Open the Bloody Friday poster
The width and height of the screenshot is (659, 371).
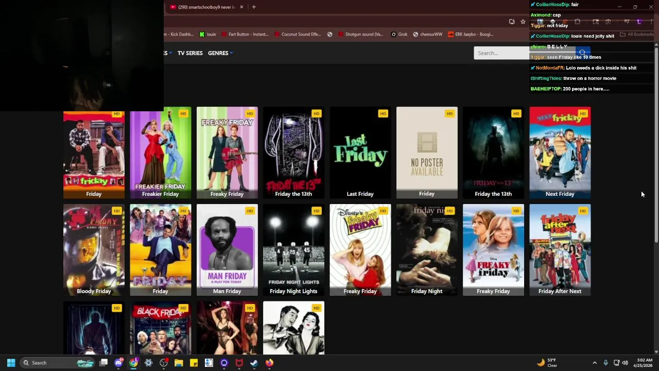[94, 250]
